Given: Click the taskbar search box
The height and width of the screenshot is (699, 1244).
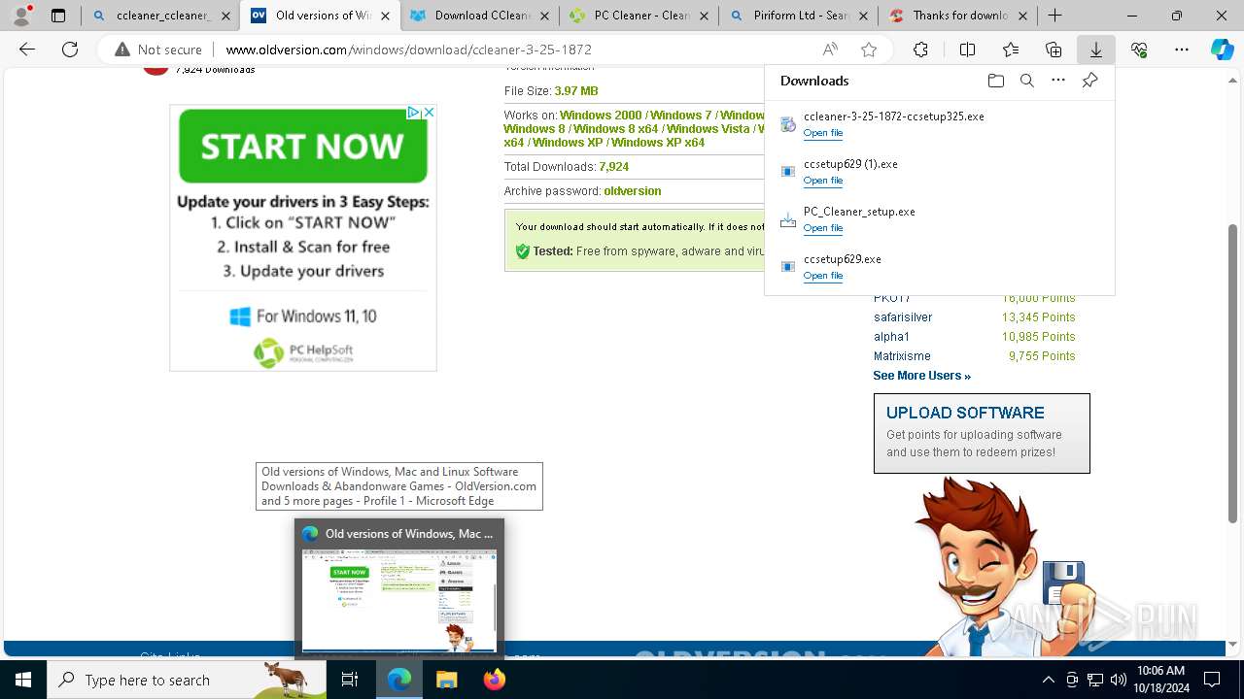Looking at the screenshot, I should (187, 680).
